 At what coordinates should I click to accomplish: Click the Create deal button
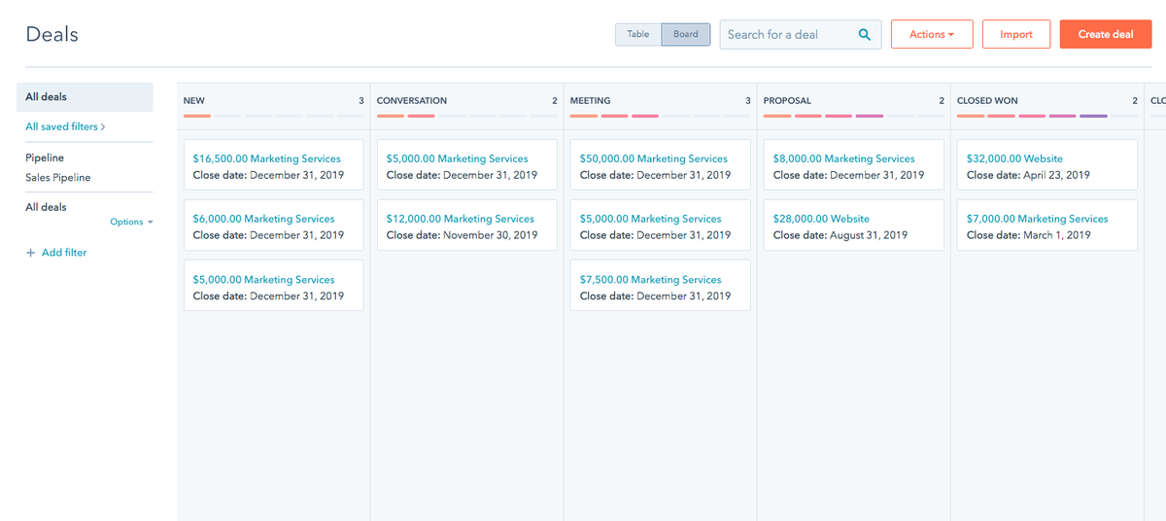click(1106, 34)
